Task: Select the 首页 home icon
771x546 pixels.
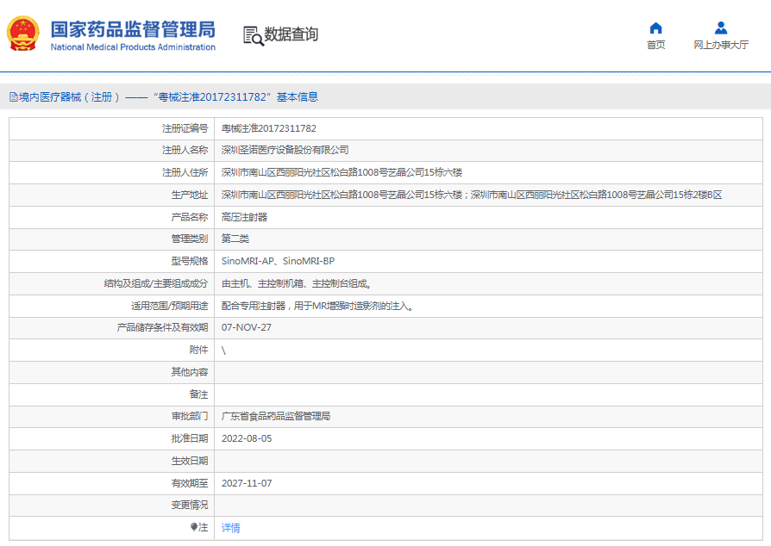Action: 655,28
